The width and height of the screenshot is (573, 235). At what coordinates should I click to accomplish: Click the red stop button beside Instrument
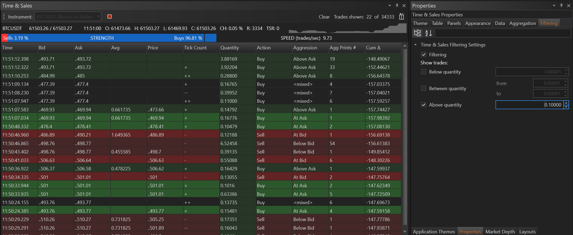click(x=109, y=17)
